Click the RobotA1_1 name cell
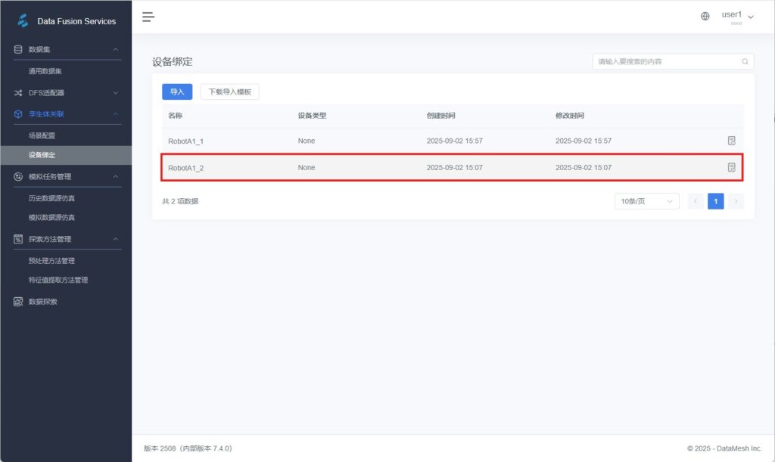 point(186,141)
